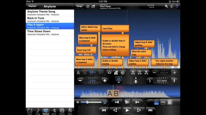Click the Loop Delay clock icon

click(x=123, y=73)
